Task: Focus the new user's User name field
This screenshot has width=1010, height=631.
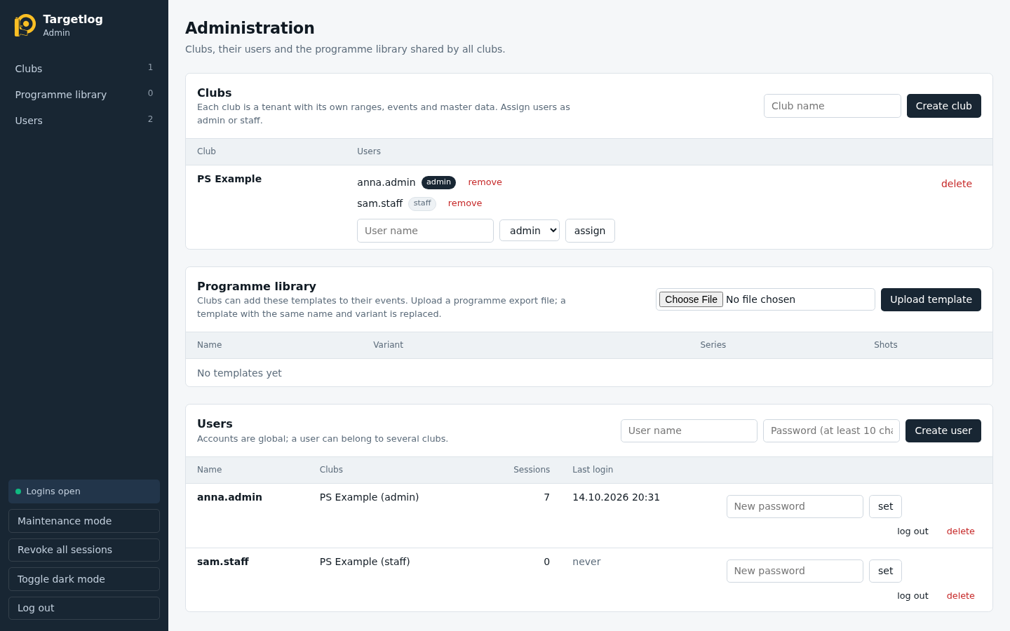Action: (689, 430)
